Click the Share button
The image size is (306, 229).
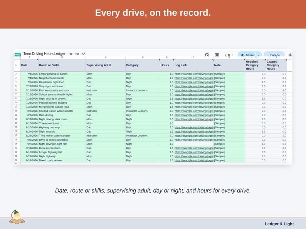point(247,55)
